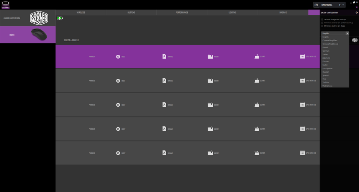Rename Profile1 using the rename icon

[x=164, y=57]
